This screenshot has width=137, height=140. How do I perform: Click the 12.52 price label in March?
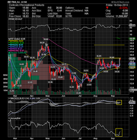[20, 86]
